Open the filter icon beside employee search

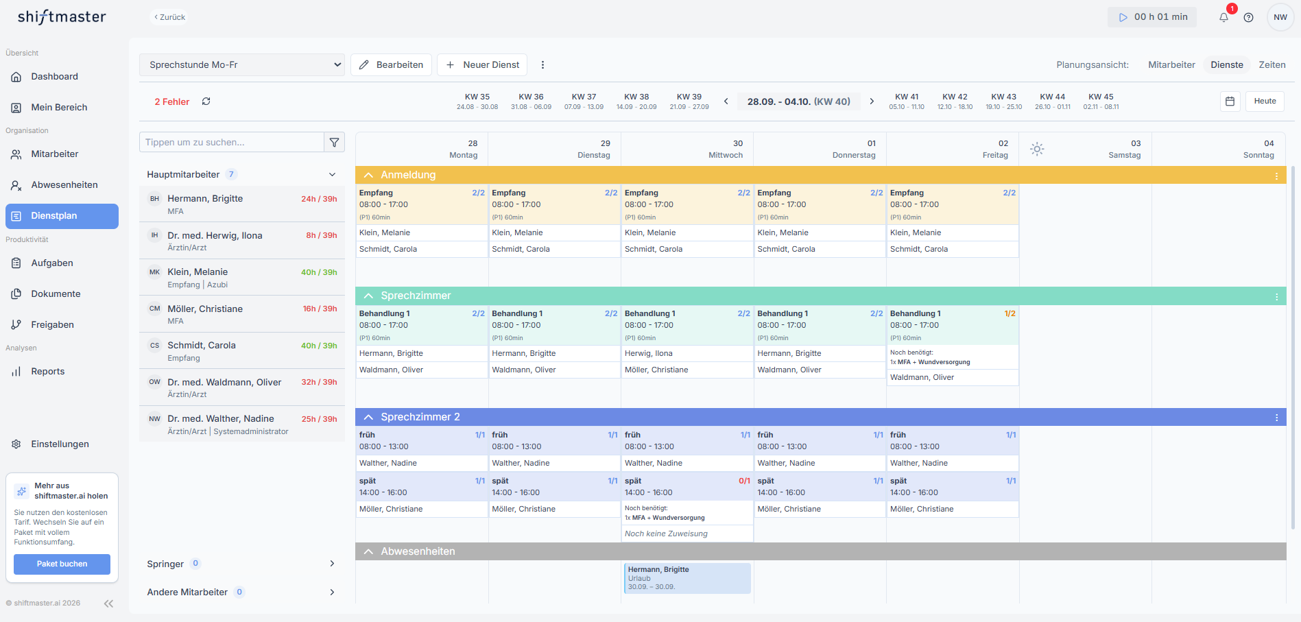pos(335,142)
